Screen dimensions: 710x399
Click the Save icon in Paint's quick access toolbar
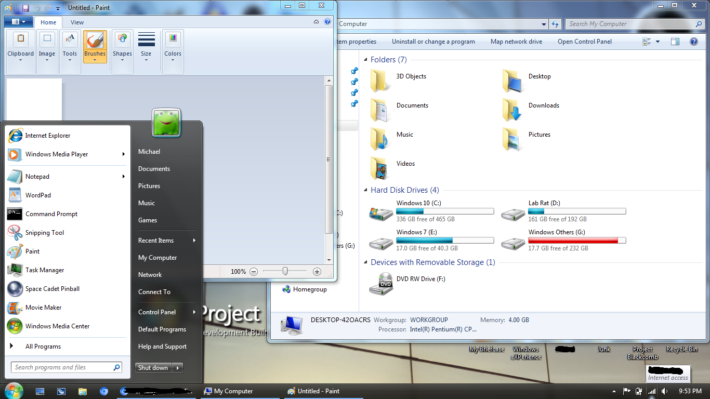tap(25, 8)
